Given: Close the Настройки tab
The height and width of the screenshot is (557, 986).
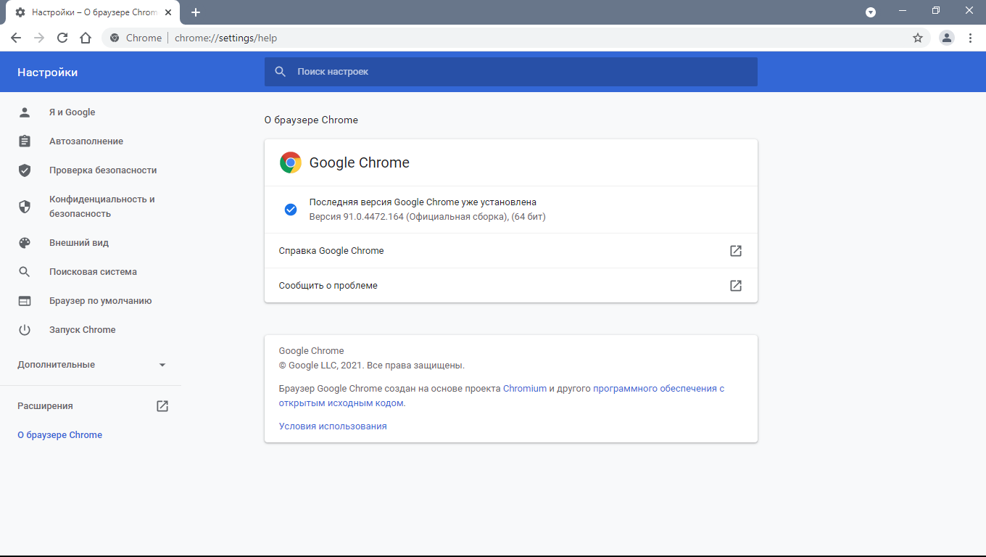Looking at the screenshot, I should [x=168, y=12].
